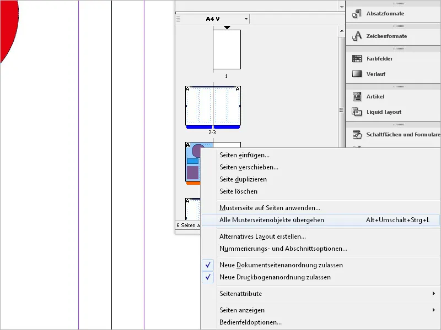Select page 1 thumbnail
The height and width of the screenshot is (330, 441).
click(227, 50)
